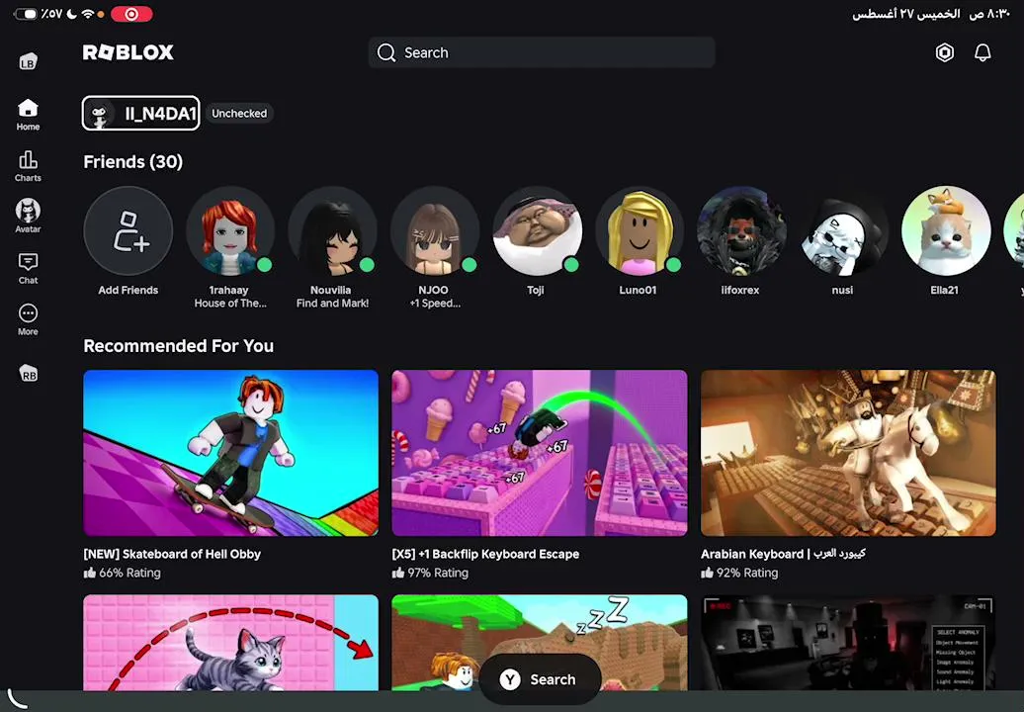Open the Robux balance icon
The image size is (1024, 712).
click(944, 52)
